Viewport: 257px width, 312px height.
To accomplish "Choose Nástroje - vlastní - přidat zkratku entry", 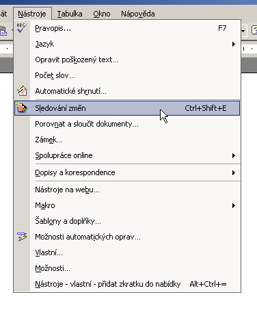I will coord(127,284).
